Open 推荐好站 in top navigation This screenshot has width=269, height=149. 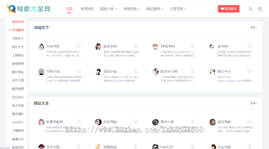pos(87,9)
